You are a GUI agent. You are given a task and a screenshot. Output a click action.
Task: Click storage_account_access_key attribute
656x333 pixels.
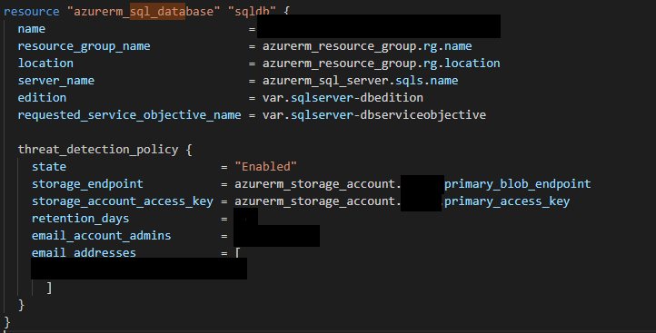[x=123, y=201]
